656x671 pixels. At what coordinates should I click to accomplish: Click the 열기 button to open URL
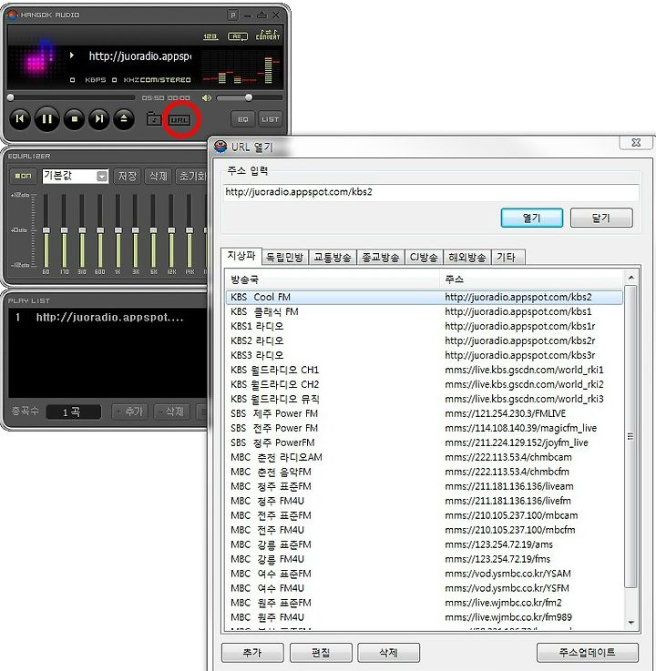pyautogui.click(x=532, y=218)
